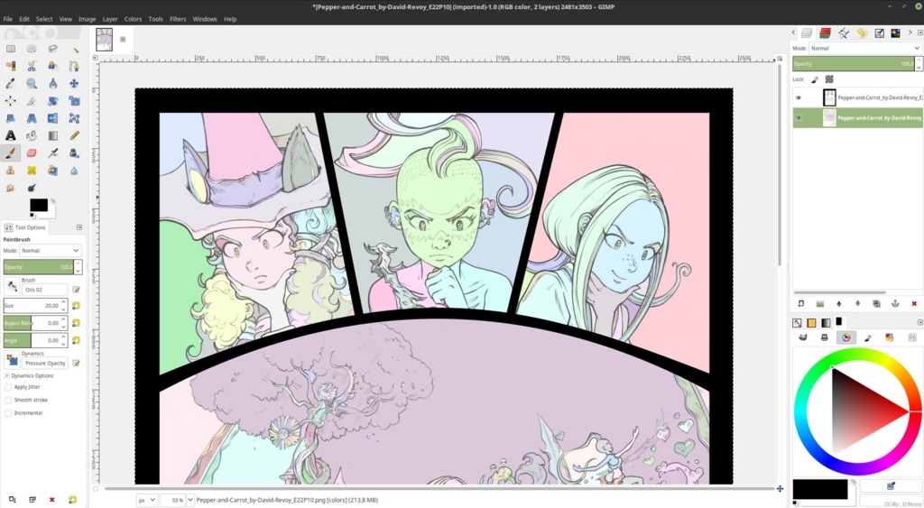Image resolution: width=924 pixels, height=508 pixels.
Task: Enable Incremental checkbox
Action: (8, 413)
